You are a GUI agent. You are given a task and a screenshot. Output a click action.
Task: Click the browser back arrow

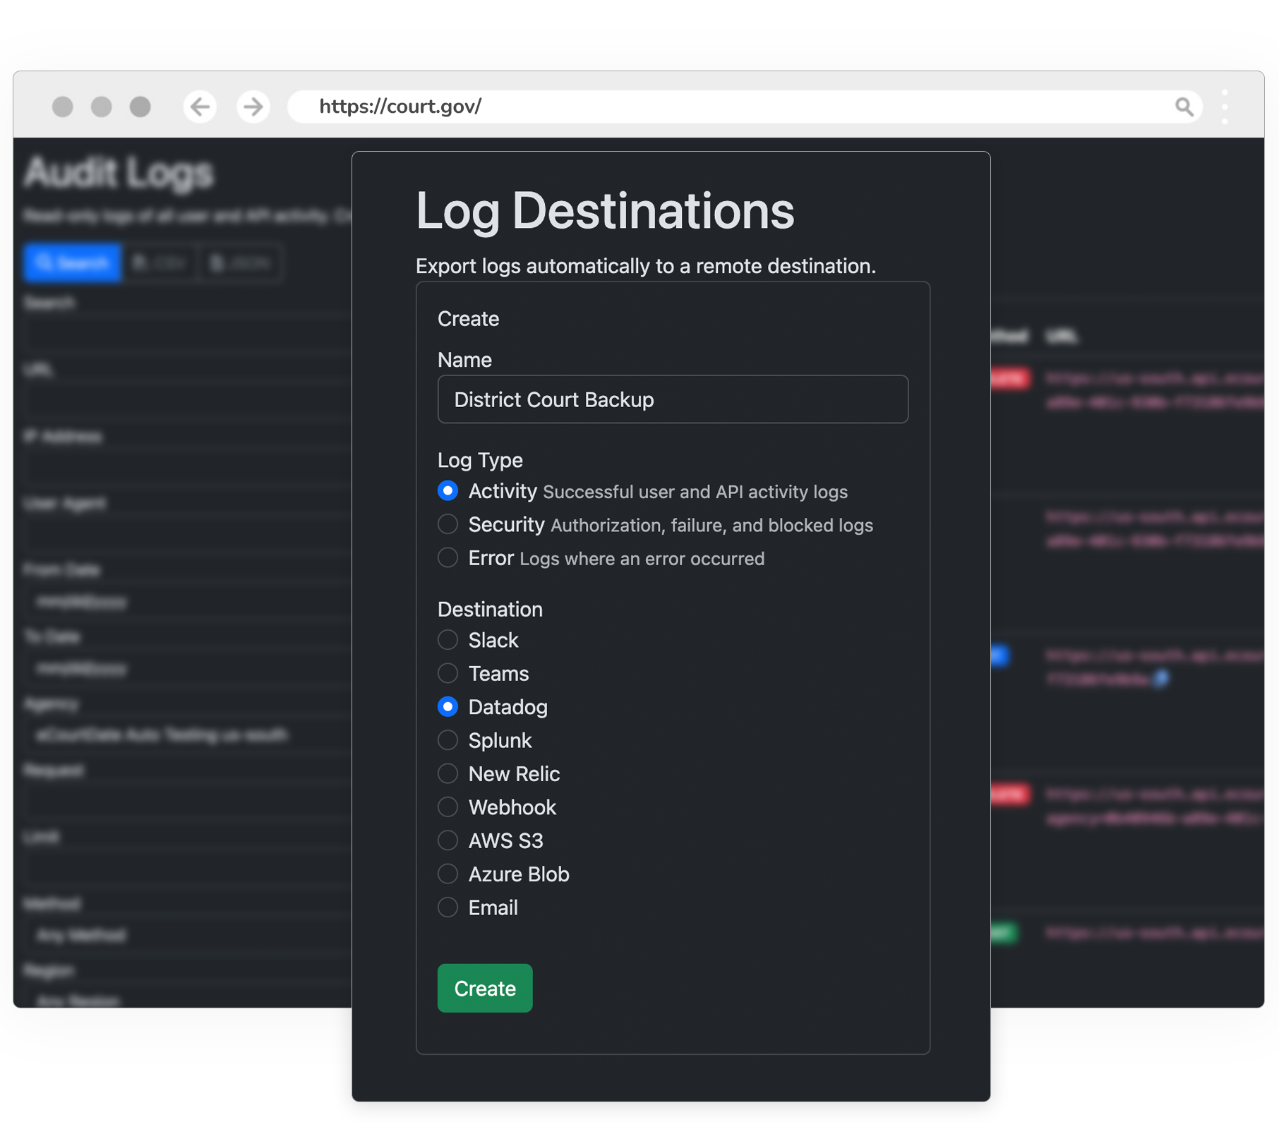point(200,107)
